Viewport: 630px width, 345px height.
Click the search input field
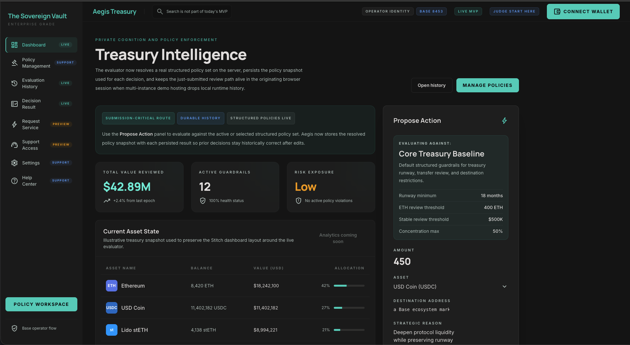click(192, 12)
